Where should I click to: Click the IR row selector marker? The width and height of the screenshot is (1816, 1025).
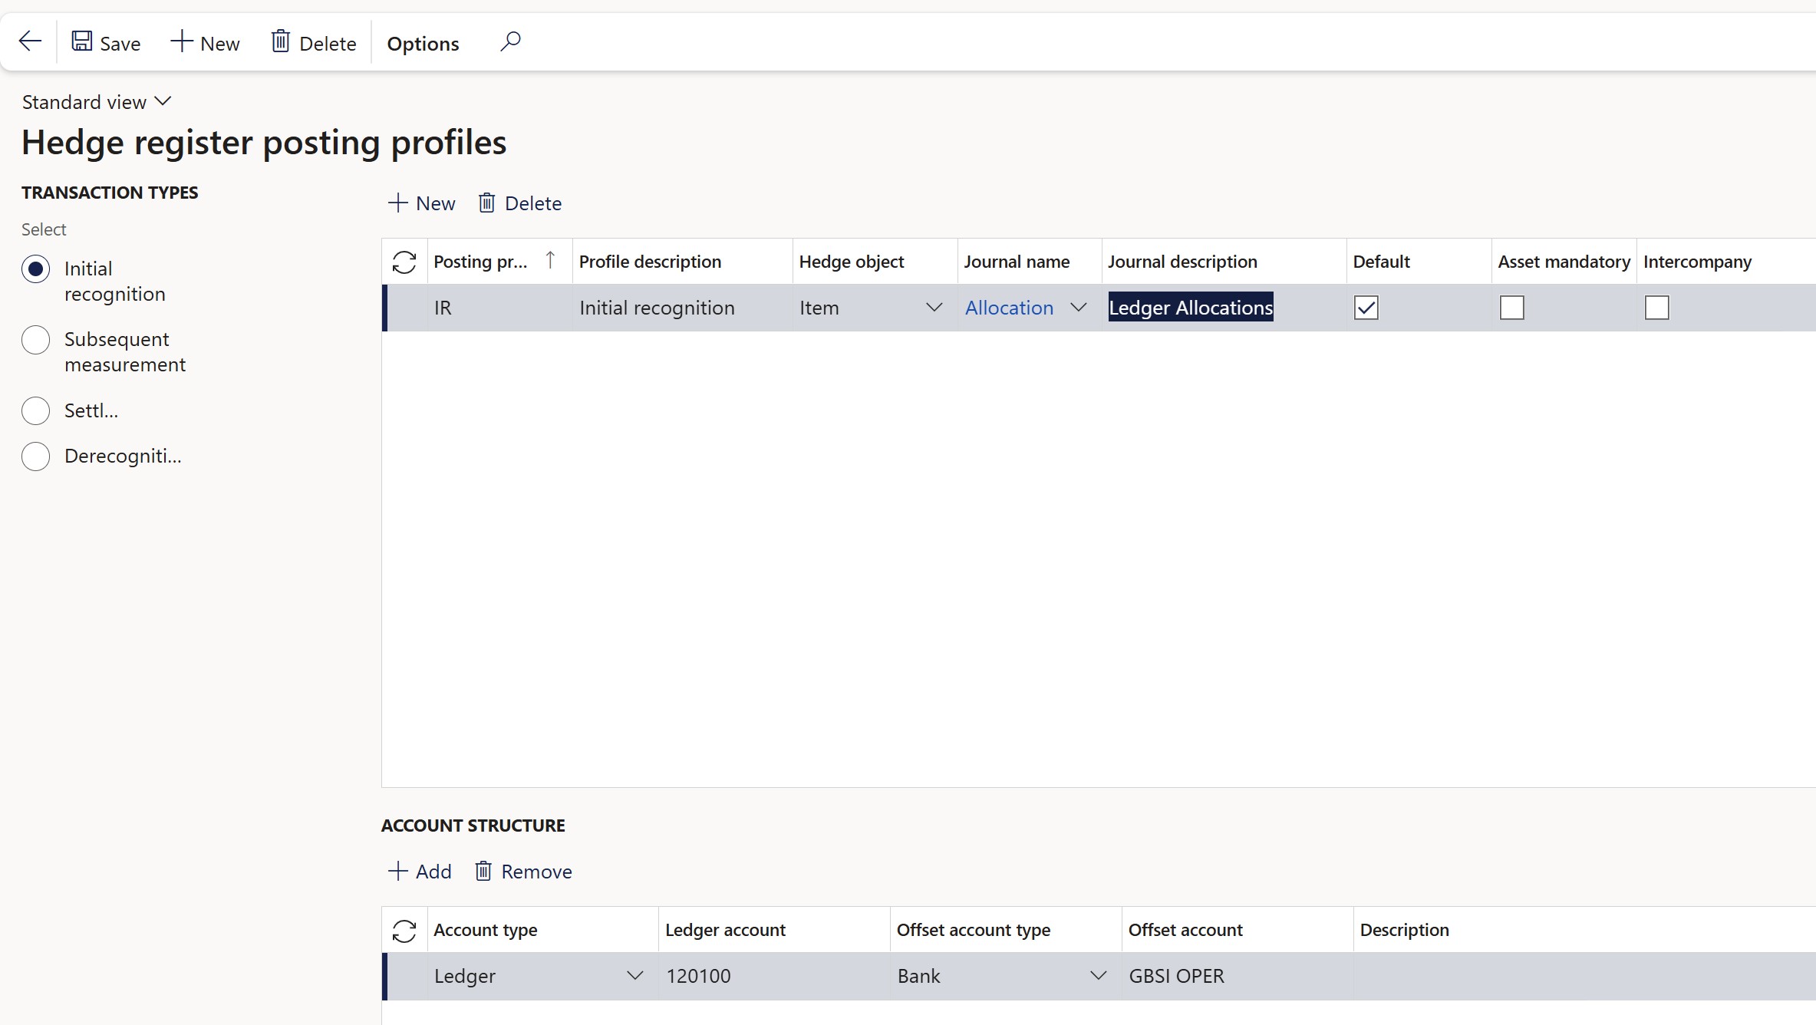tap(404, 308)
